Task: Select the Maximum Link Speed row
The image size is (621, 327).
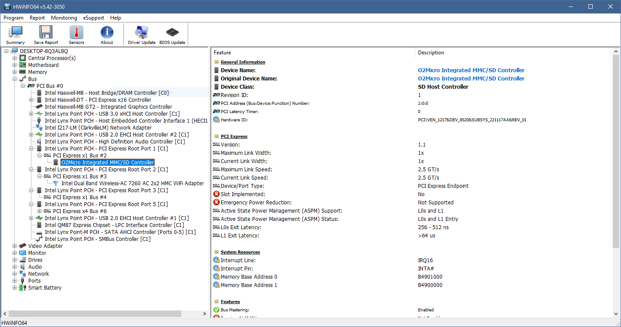Action: pyautogui.click(x=412, y=170)
